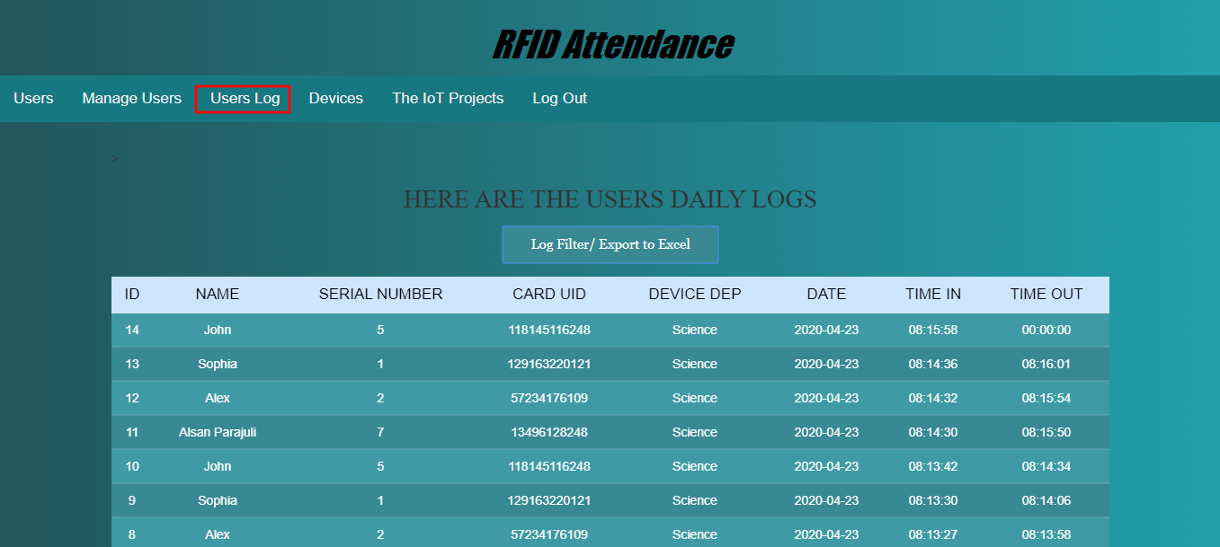Click the '>' breadcrumb arrow
1220x547 pixels.
(x=115, y=157)
